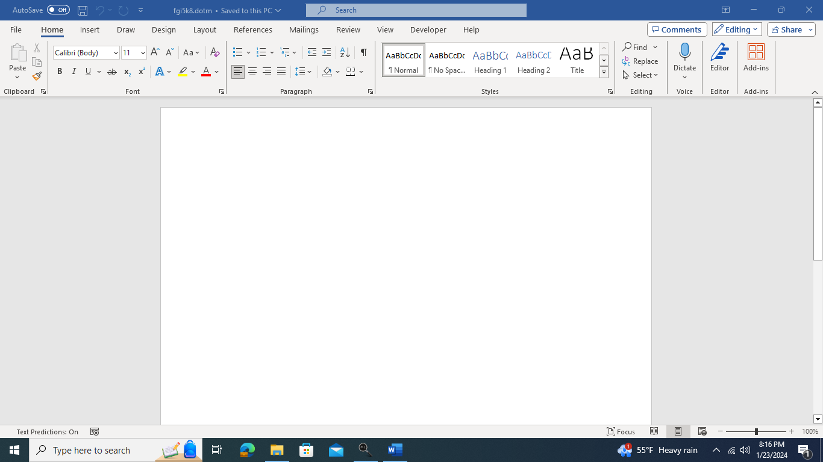Switch to Read Mode view
The width and height of the screenshot is (823, 462).
point(654,431)
